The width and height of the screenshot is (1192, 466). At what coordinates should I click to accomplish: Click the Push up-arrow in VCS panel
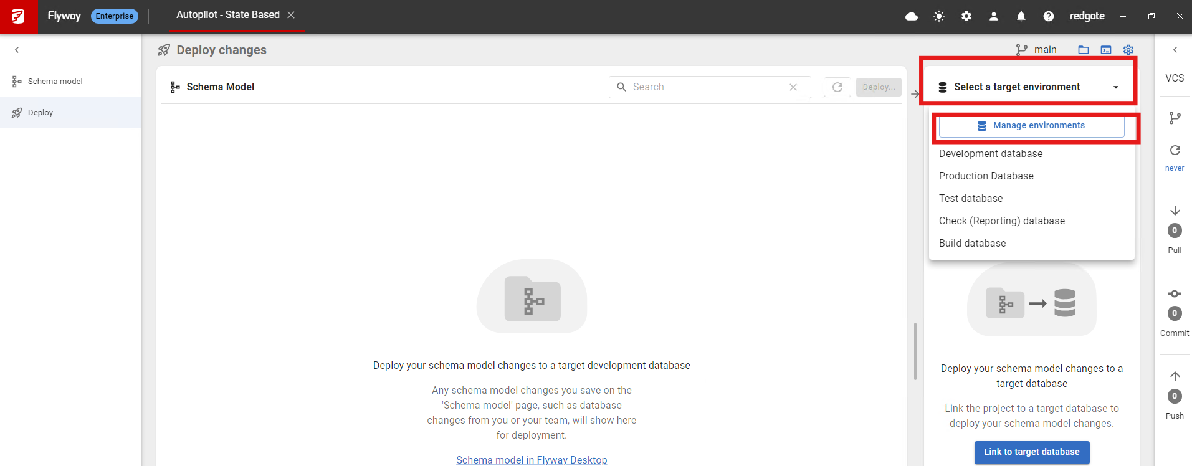tap(1175, 376)
